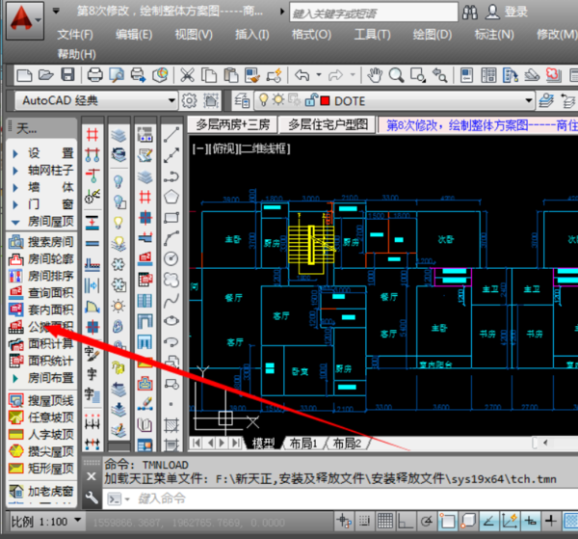Screen dimensions: 578x539
Task: Click the New drawing icon
Action: (x=24, y=75)
